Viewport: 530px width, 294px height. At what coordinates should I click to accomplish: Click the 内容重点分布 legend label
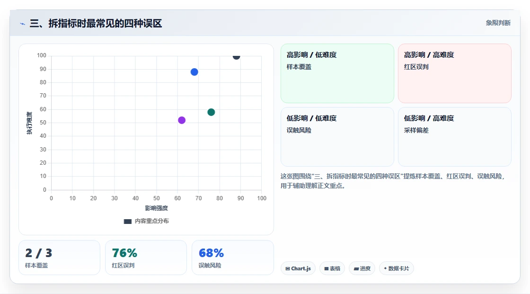click(152, 221)
